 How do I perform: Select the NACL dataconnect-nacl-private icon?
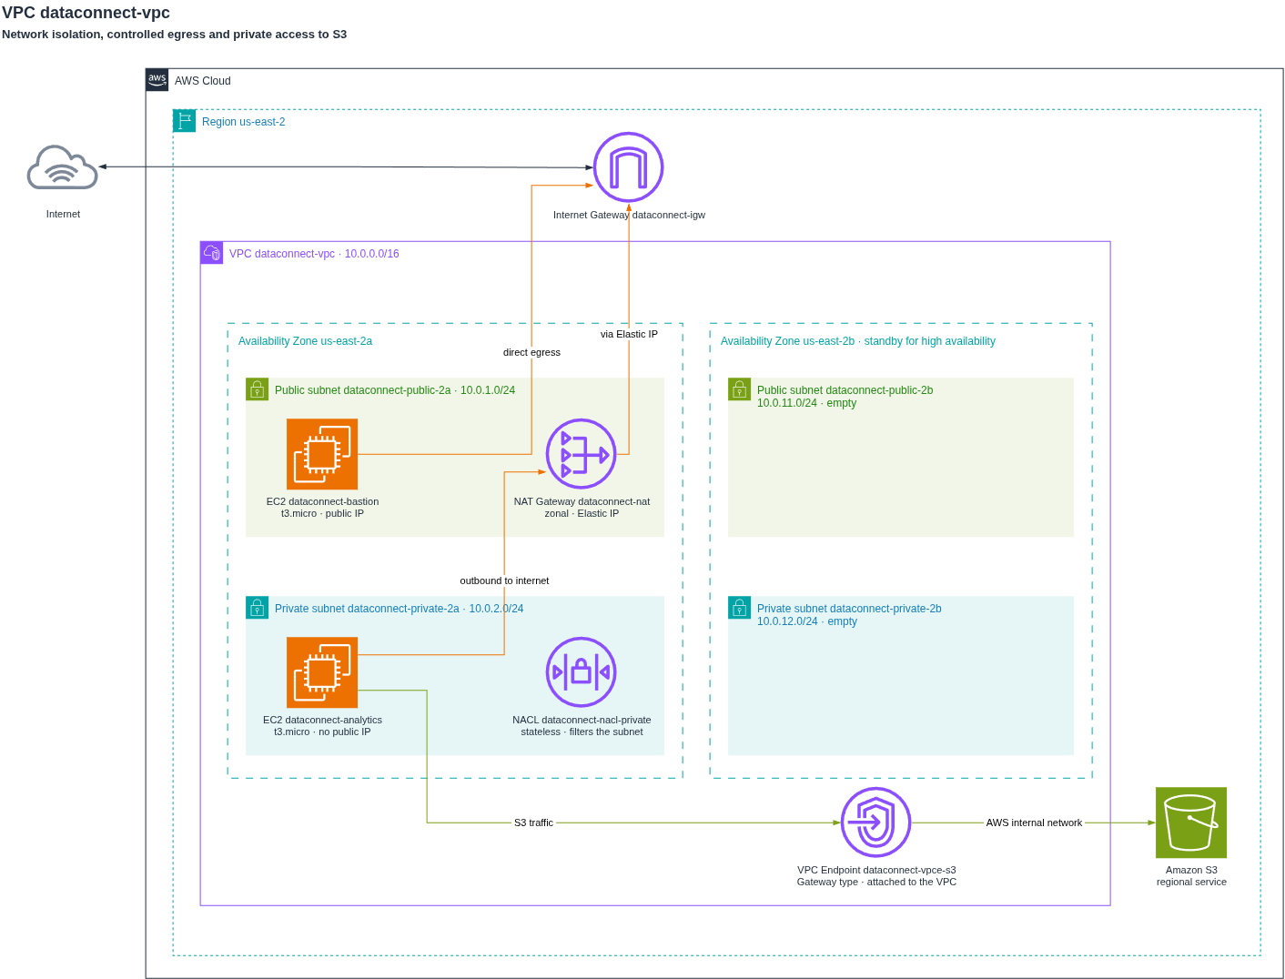[x=582, y=672]
